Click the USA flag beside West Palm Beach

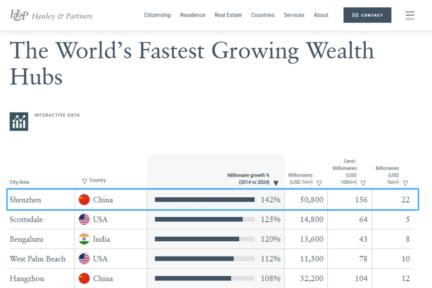pos(84,259)
